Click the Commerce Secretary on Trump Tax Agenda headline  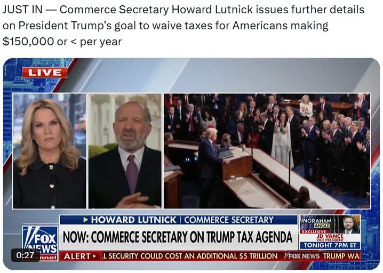(178, 237)
